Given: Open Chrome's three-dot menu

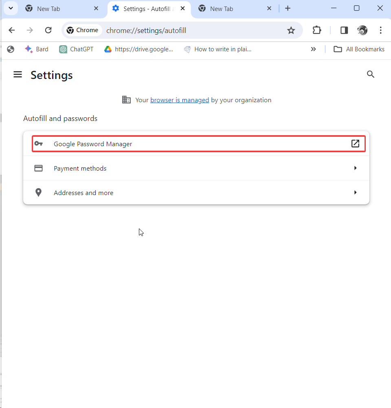Looking at the screenshot, I should [x=380, y=30].
